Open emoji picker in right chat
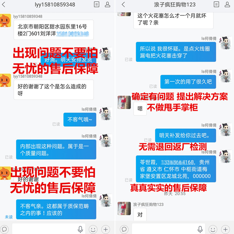The width and height of the screenshot is (234, 234). click(x=213, y=229)
